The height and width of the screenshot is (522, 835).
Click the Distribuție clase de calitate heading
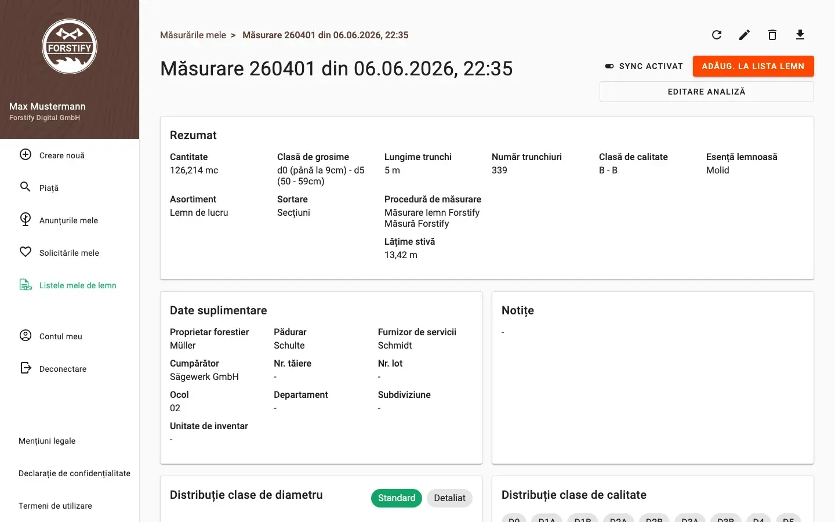click(x=574, y=495)
